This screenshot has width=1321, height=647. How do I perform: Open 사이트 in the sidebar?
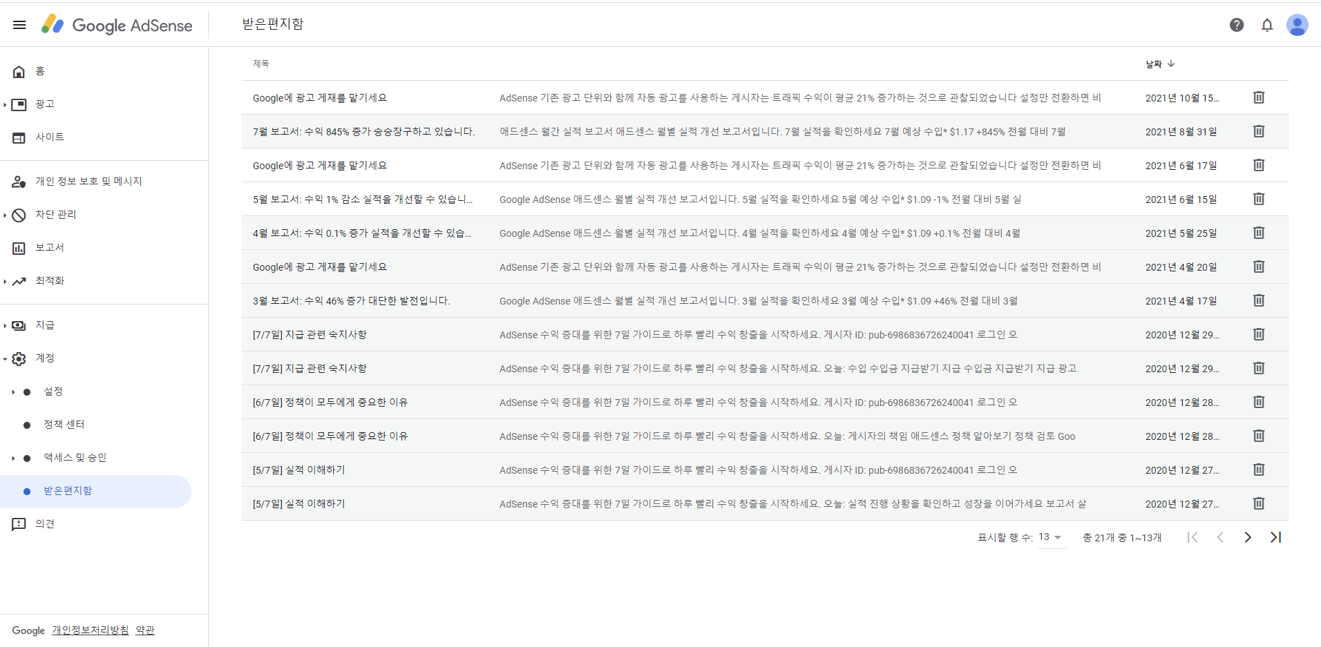pyautogui.click(x=50, y=137)
